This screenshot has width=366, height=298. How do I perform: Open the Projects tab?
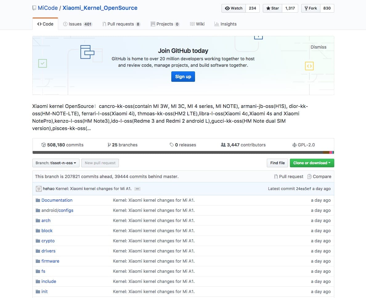165,24
